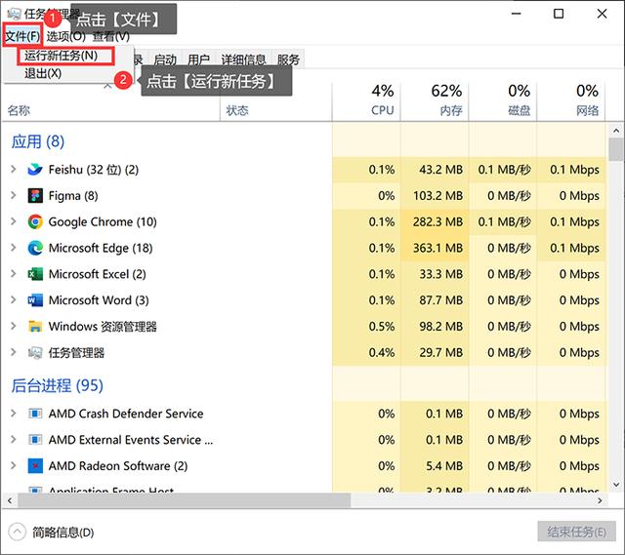The width and height of the screenshot is (625, 555).
Task: Select the Microsoft Word icon
Action: coord(36,300)
